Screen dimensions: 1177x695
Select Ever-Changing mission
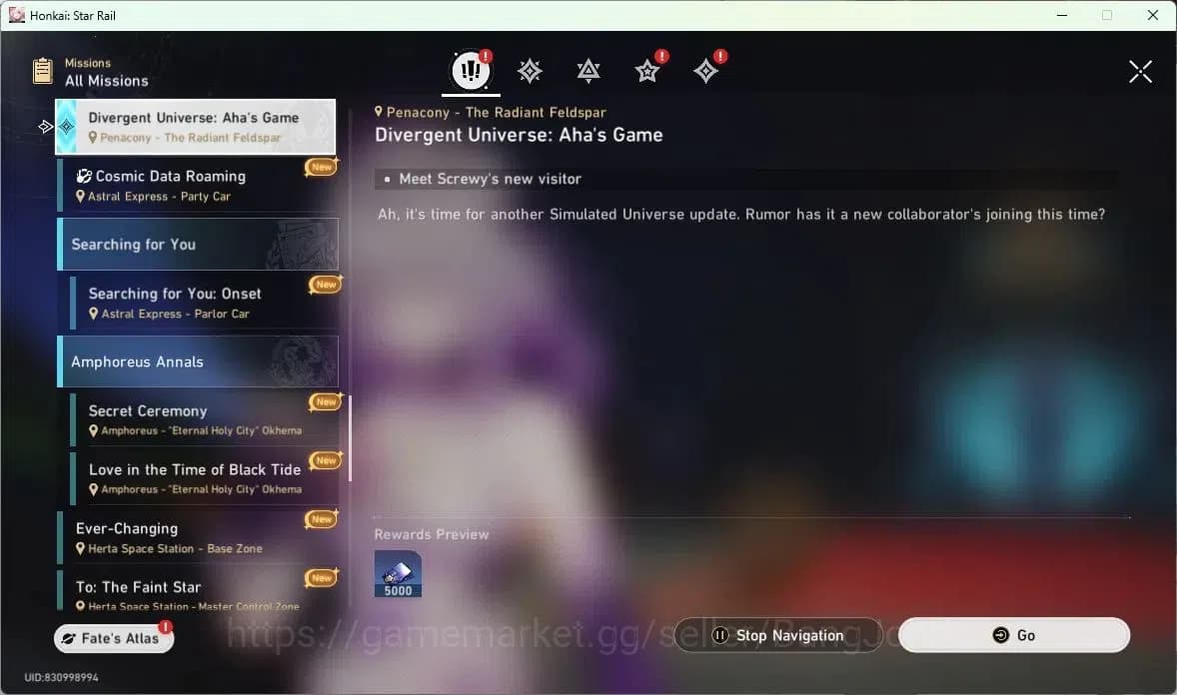point(197,536)
